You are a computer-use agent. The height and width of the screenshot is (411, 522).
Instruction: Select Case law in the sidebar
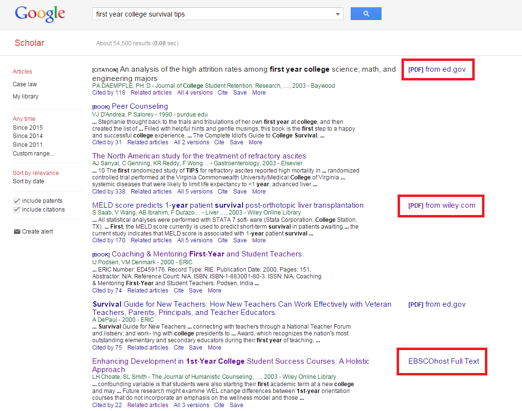[x=24, y=84]
